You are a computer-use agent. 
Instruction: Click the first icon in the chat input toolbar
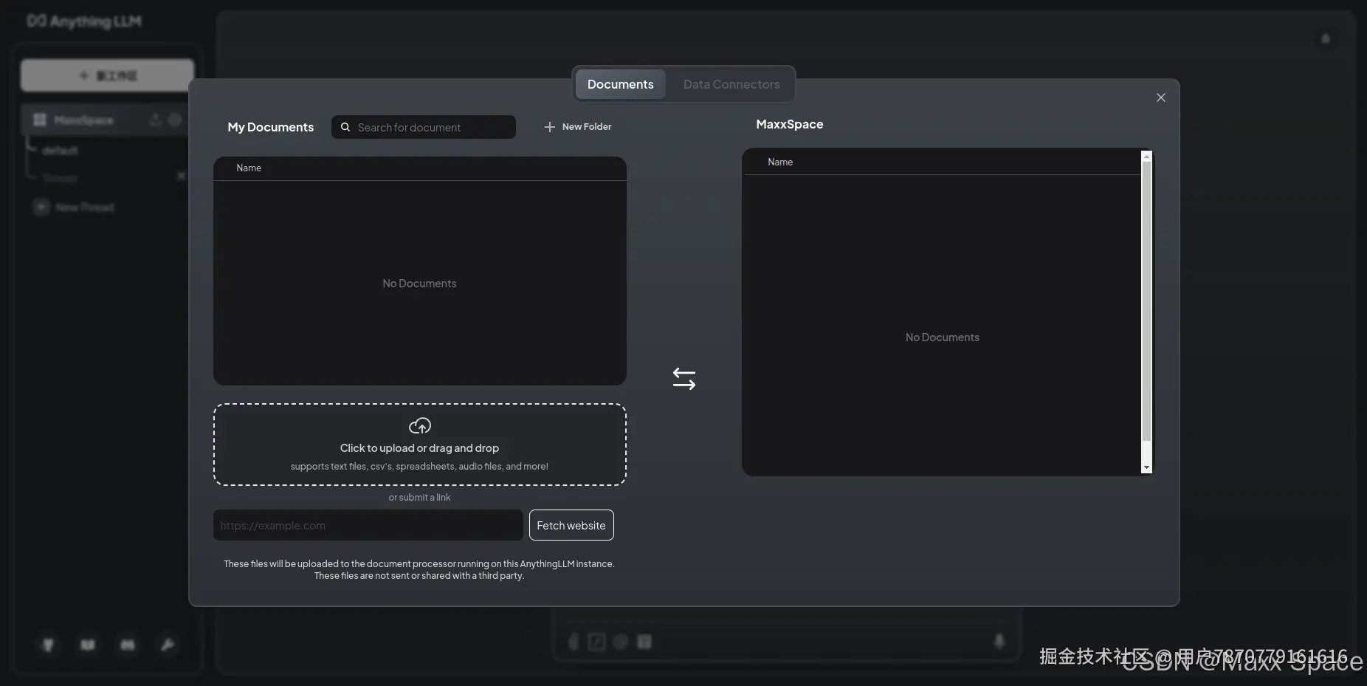click(x=574, y=642)
